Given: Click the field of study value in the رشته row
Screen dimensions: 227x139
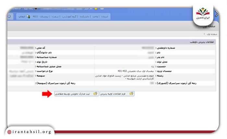Looking at the screenshot, I should 125,77.
